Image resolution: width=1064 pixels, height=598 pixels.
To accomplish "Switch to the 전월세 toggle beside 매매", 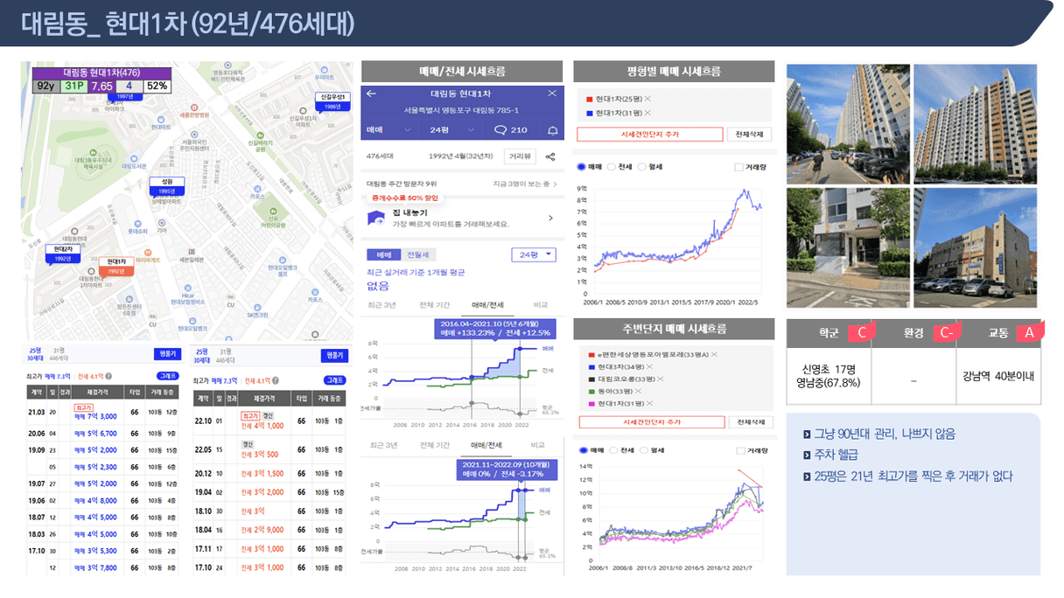I will click(417, 254).
